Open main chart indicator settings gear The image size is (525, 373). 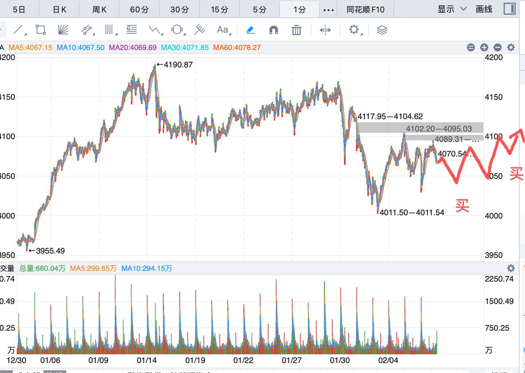(511, 47)
